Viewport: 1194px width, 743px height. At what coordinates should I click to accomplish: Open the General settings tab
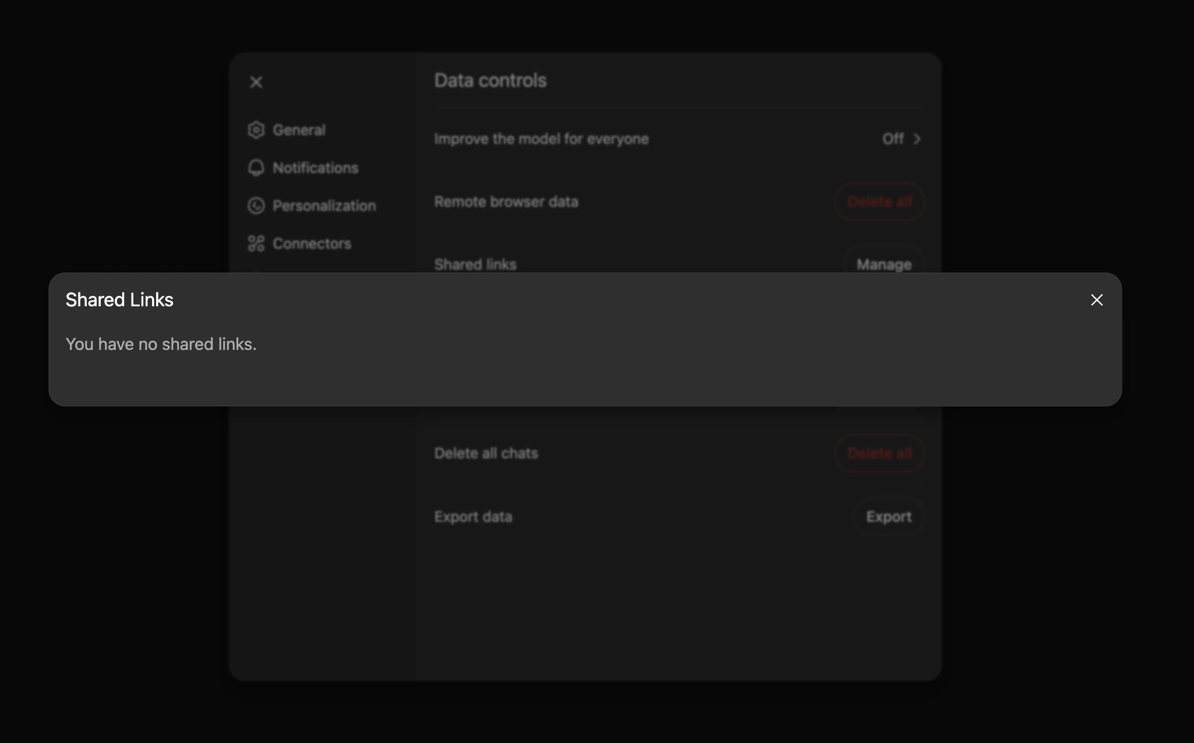(299, 130)
